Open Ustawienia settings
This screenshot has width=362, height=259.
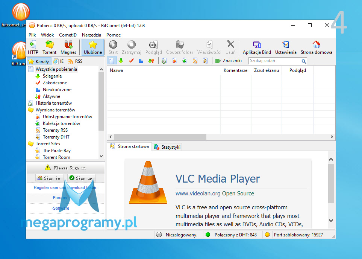286,47
